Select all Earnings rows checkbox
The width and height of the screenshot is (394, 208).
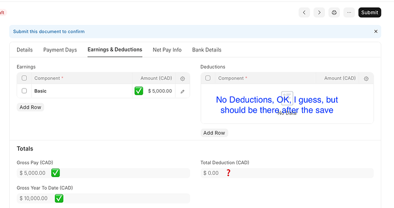pyautogui.click(x=24, y=78)
